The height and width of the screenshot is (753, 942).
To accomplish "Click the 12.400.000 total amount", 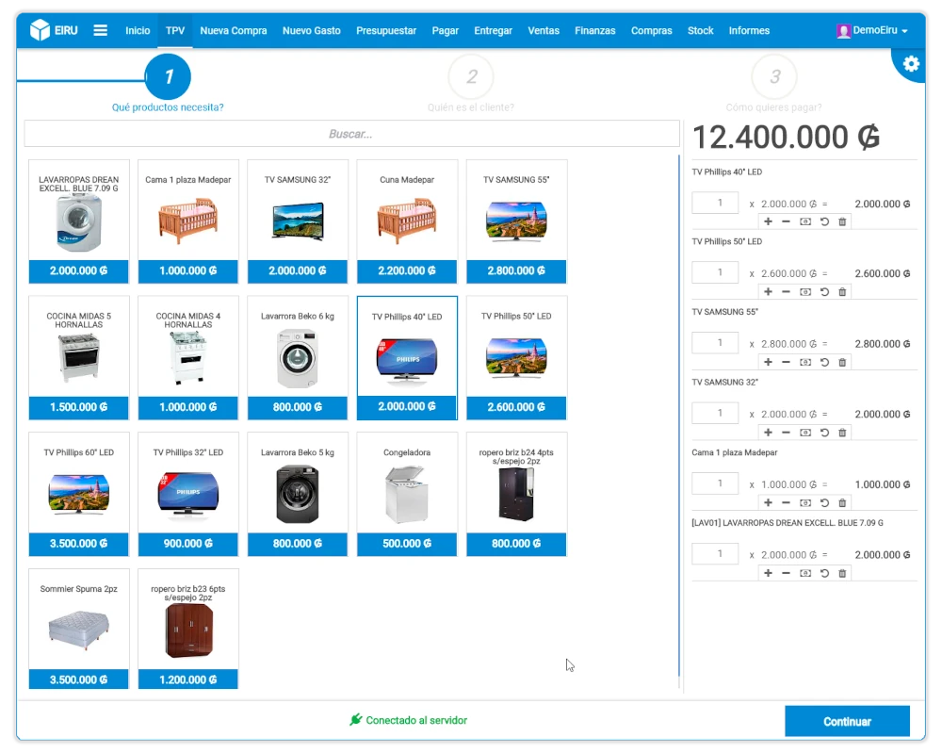I will (x=786, y=137).
